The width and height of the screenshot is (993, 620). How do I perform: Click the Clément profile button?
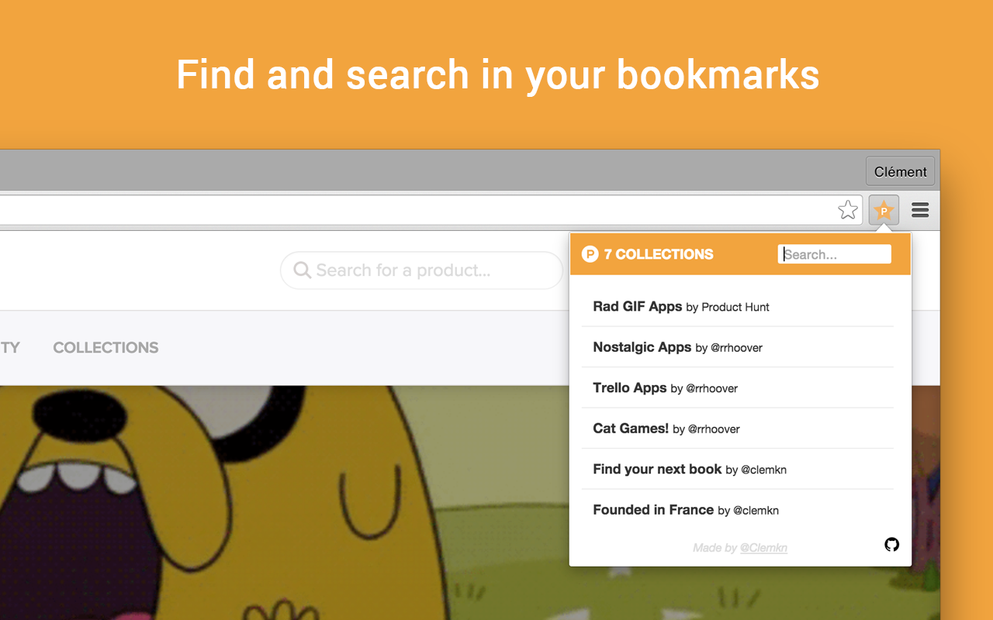coord(900,170)
